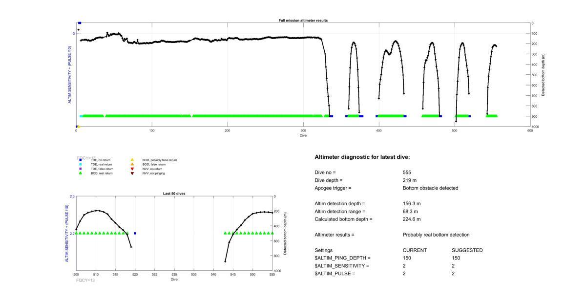The image size is (586, 304).
Task: Select the 'Calculated bottom depth =' label
Action: pos(343,219)
